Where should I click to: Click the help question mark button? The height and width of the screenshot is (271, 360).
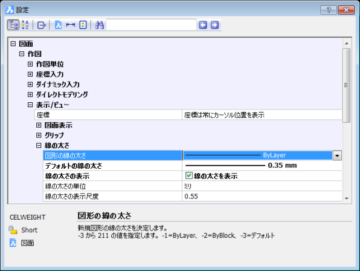(x=329, y=10)
